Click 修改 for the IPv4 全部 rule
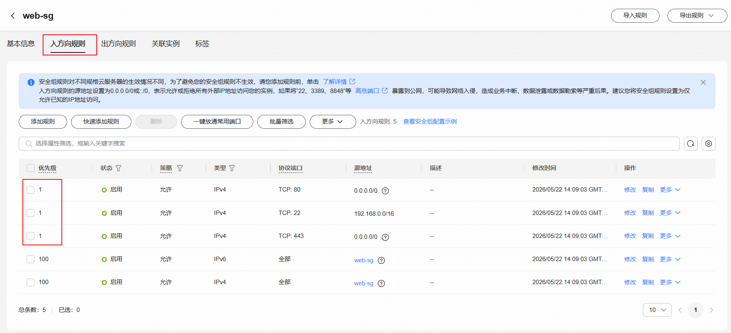This screenshot has width=731, height=333. click(x=630, y=282)
